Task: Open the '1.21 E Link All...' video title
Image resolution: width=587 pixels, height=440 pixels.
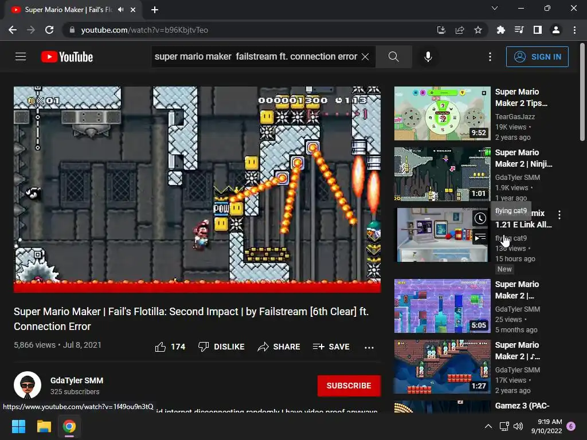Action: (x=523, y=225)
